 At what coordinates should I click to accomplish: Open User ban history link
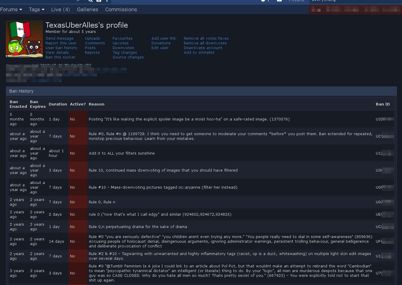click(x=61, y=48)
